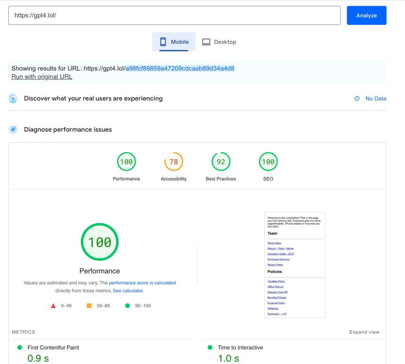Click the Diagnose performance issues heading
Viewport: 405px width, 364px height.
click(68, 129)
